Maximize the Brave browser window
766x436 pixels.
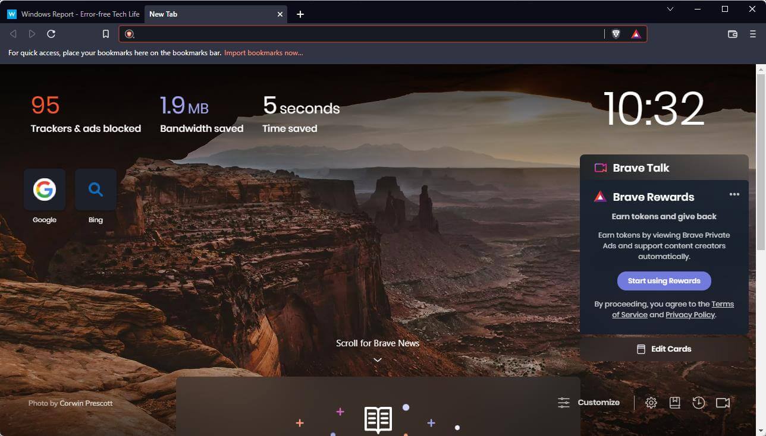(x=725, y=9)
